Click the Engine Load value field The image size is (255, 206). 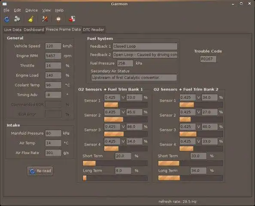click(x=53, y=75)
